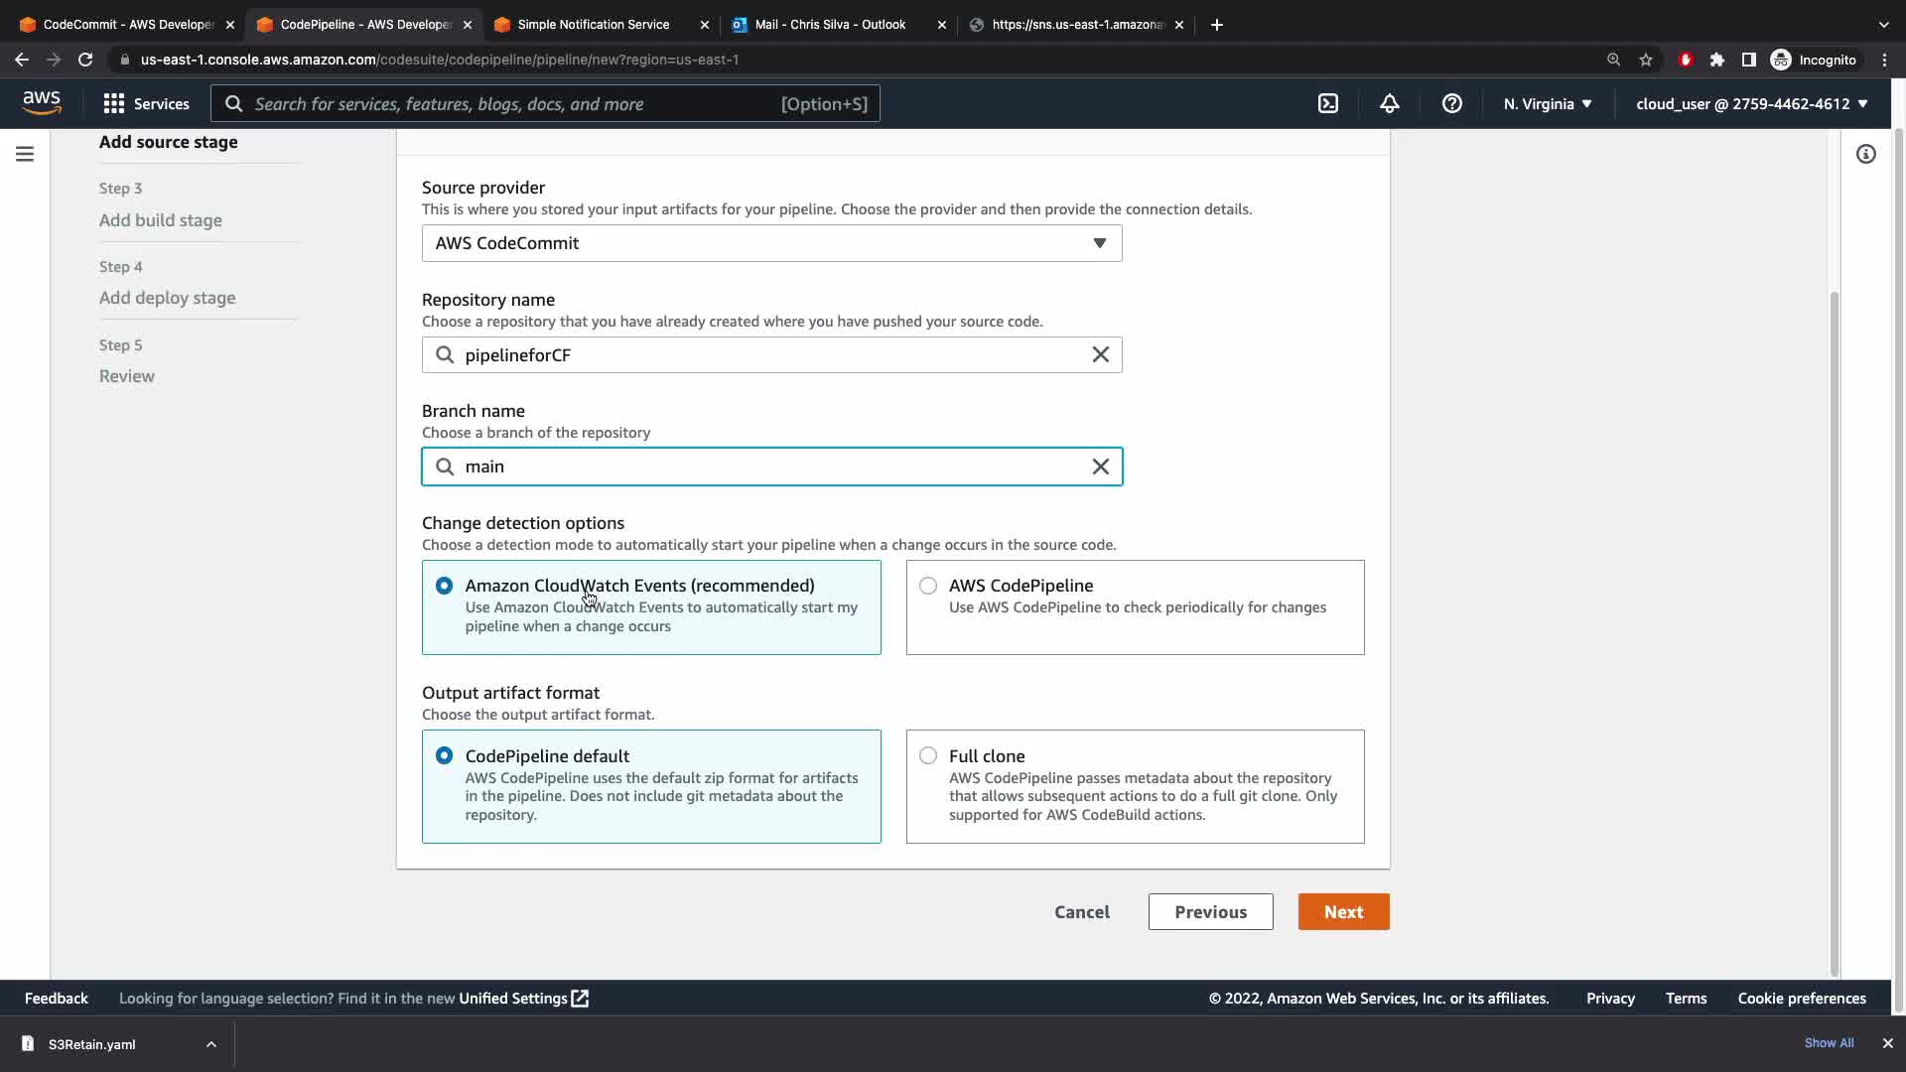Open AWS CloudShell icon in header

click(x=1328, y=104)
